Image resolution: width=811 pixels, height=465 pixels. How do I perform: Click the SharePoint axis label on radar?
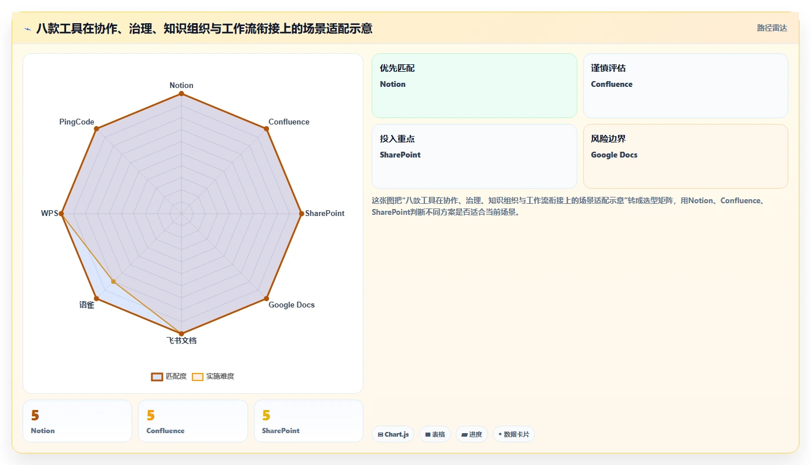pos(325,213)
